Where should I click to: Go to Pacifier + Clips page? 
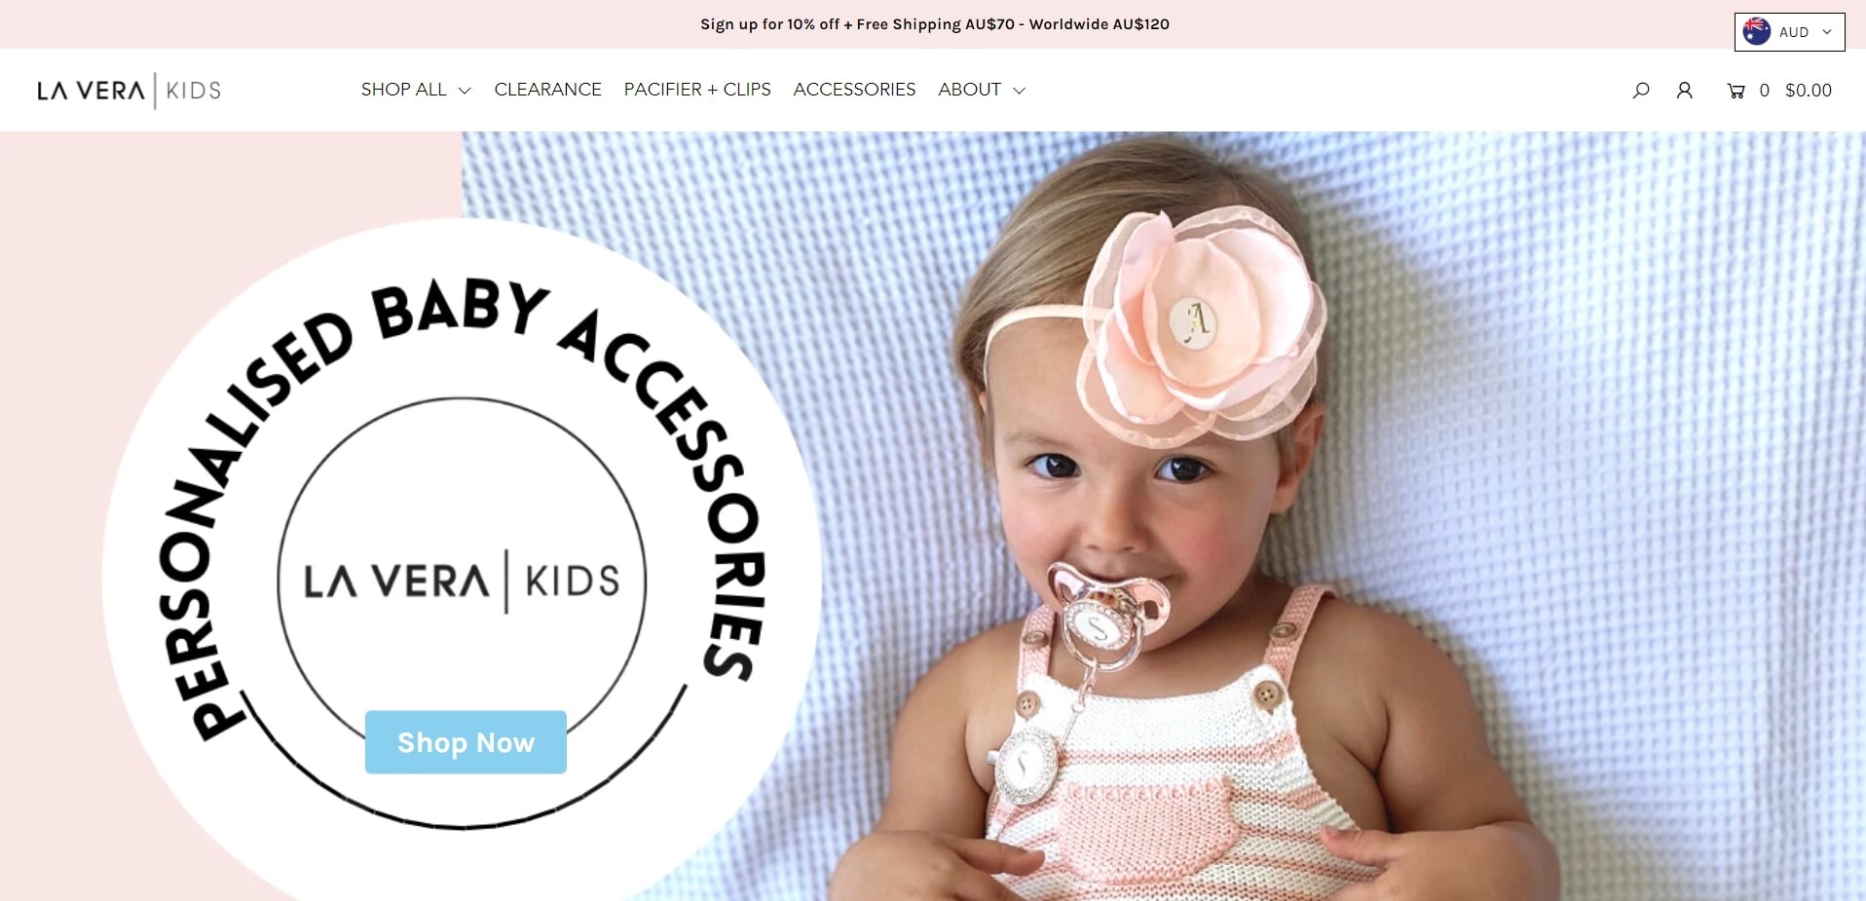coord(697,90)
